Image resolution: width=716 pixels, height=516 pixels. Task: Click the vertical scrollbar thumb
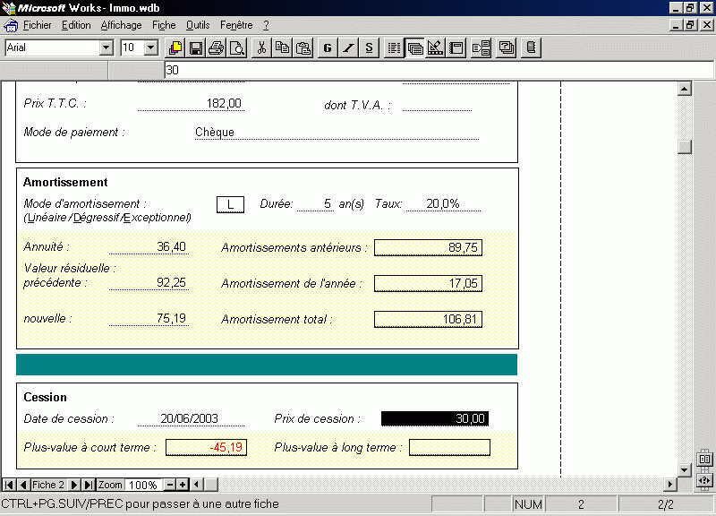pos(684,147)
